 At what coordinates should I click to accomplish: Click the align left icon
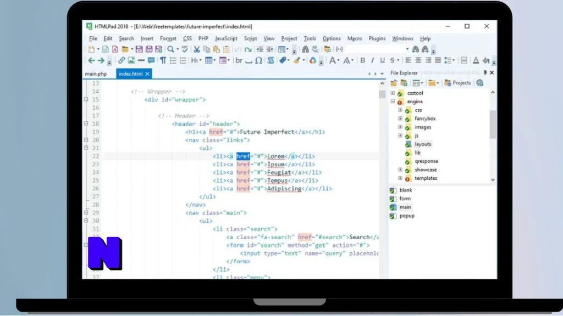pos(409,60)
